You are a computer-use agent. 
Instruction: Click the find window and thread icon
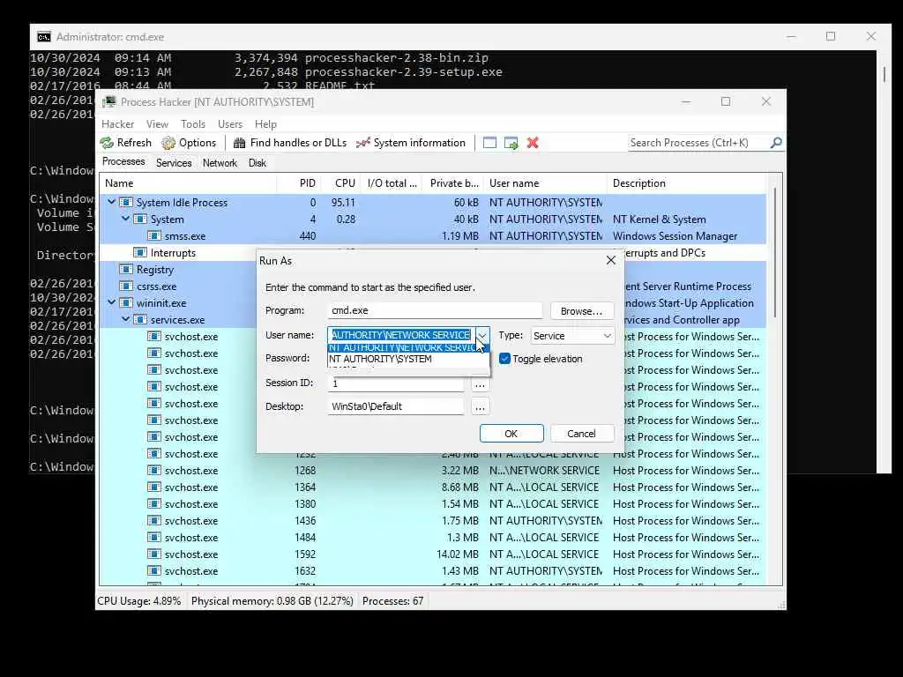pos(511,143)
